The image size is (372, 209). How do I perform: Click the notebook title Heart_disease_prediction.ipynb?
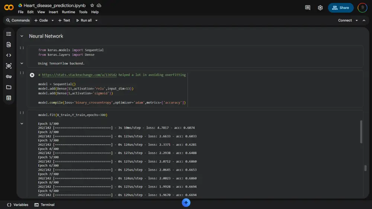pos(55,5)
